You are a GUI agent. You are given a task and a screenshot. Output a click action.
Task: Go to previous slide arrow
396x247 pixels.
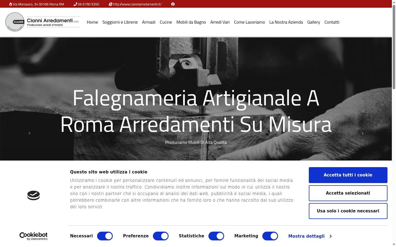point(29,133)
